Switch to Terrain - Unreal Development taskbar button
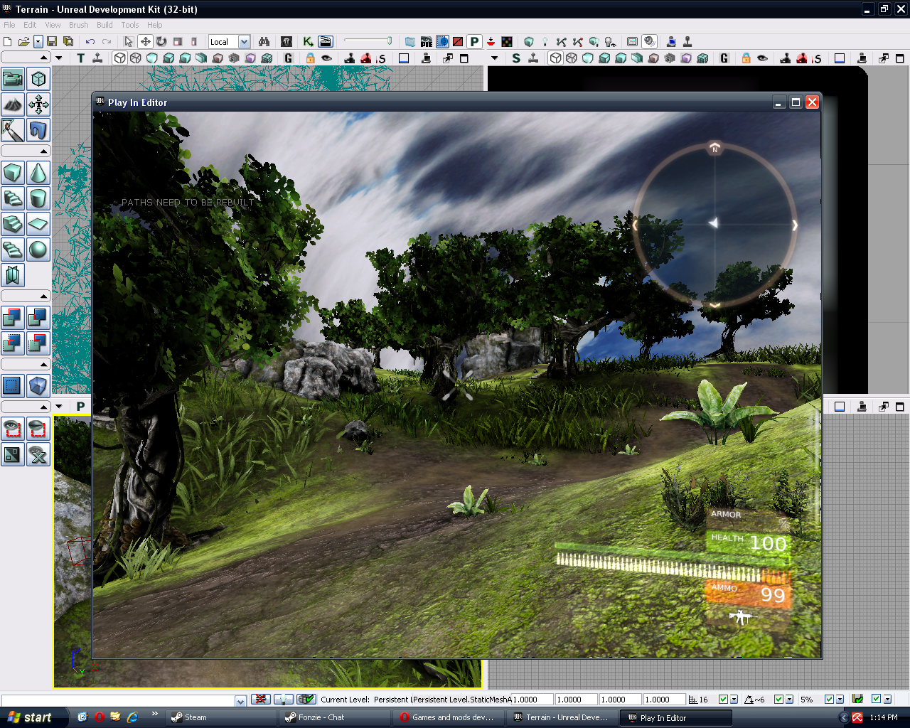 coord(563,717)
